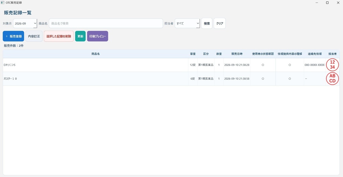Click the 検索 button
The height and width of the screenshot is (177, 343).
[207, 23]
